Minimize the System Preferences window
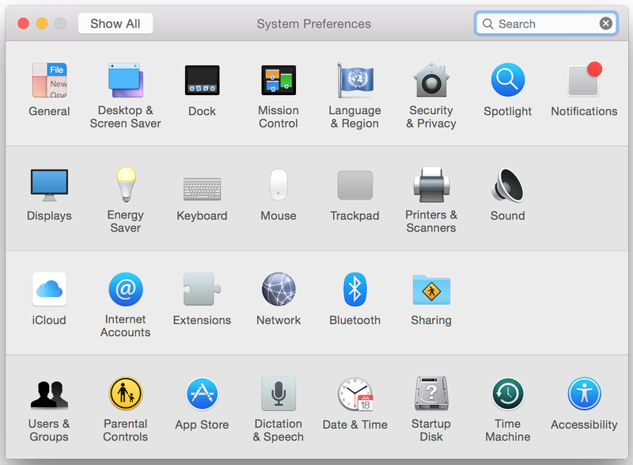Viewport: 633px width, 465px height. 42,24
